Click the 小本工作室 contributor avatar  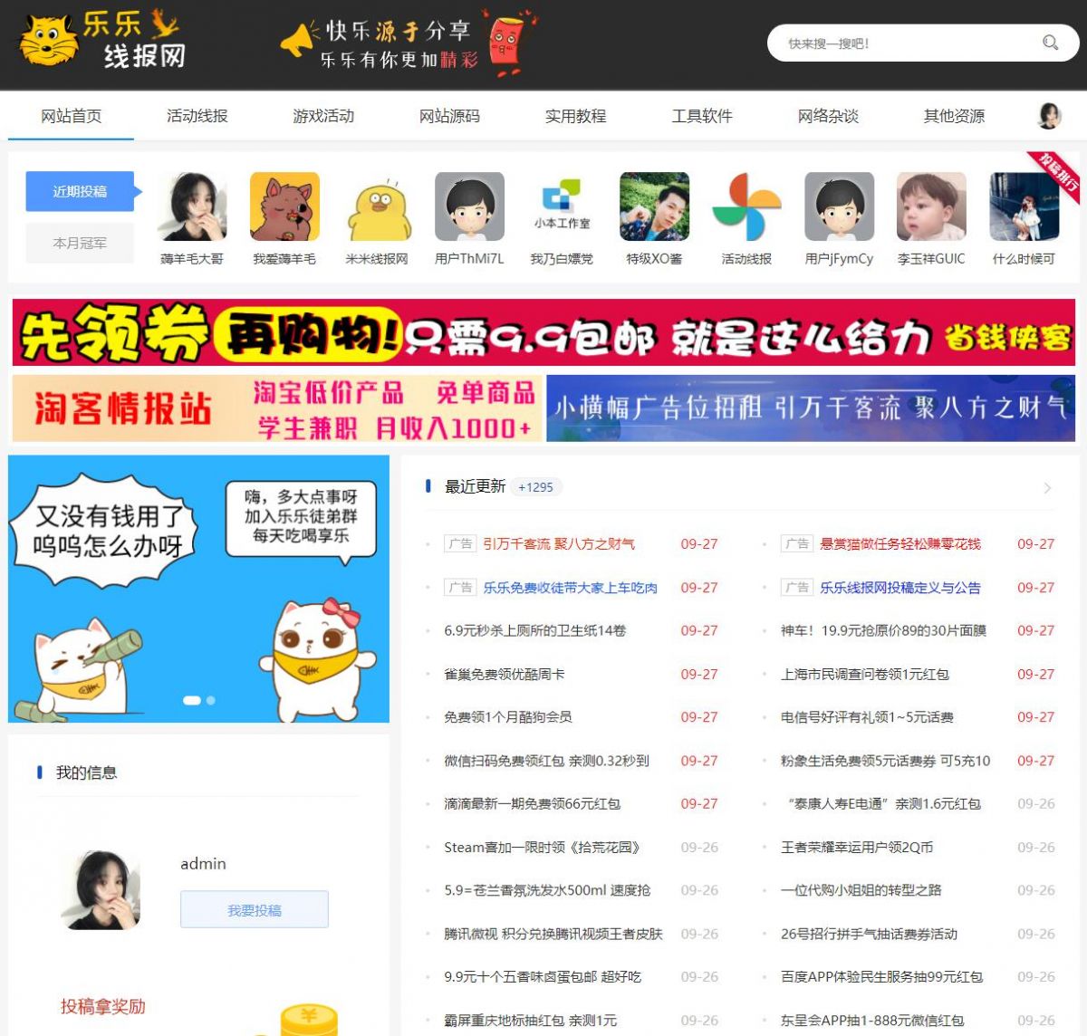[x=562, y=206]
